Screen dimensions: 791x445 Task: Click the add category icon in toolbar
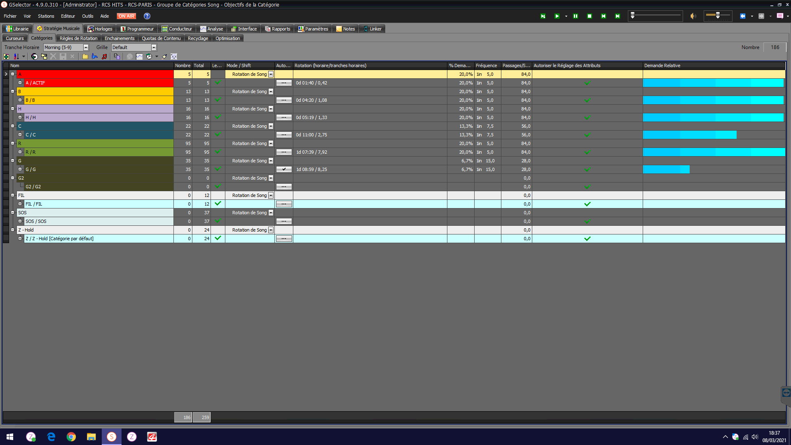pos(6,56)
